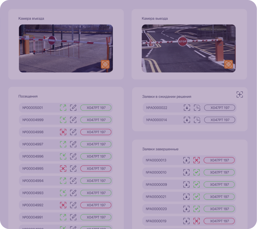Open the exit arrow icon for visit №00005001
This screenshot has width=257, height=229.
pyautogui.click(x=63, y=108)
